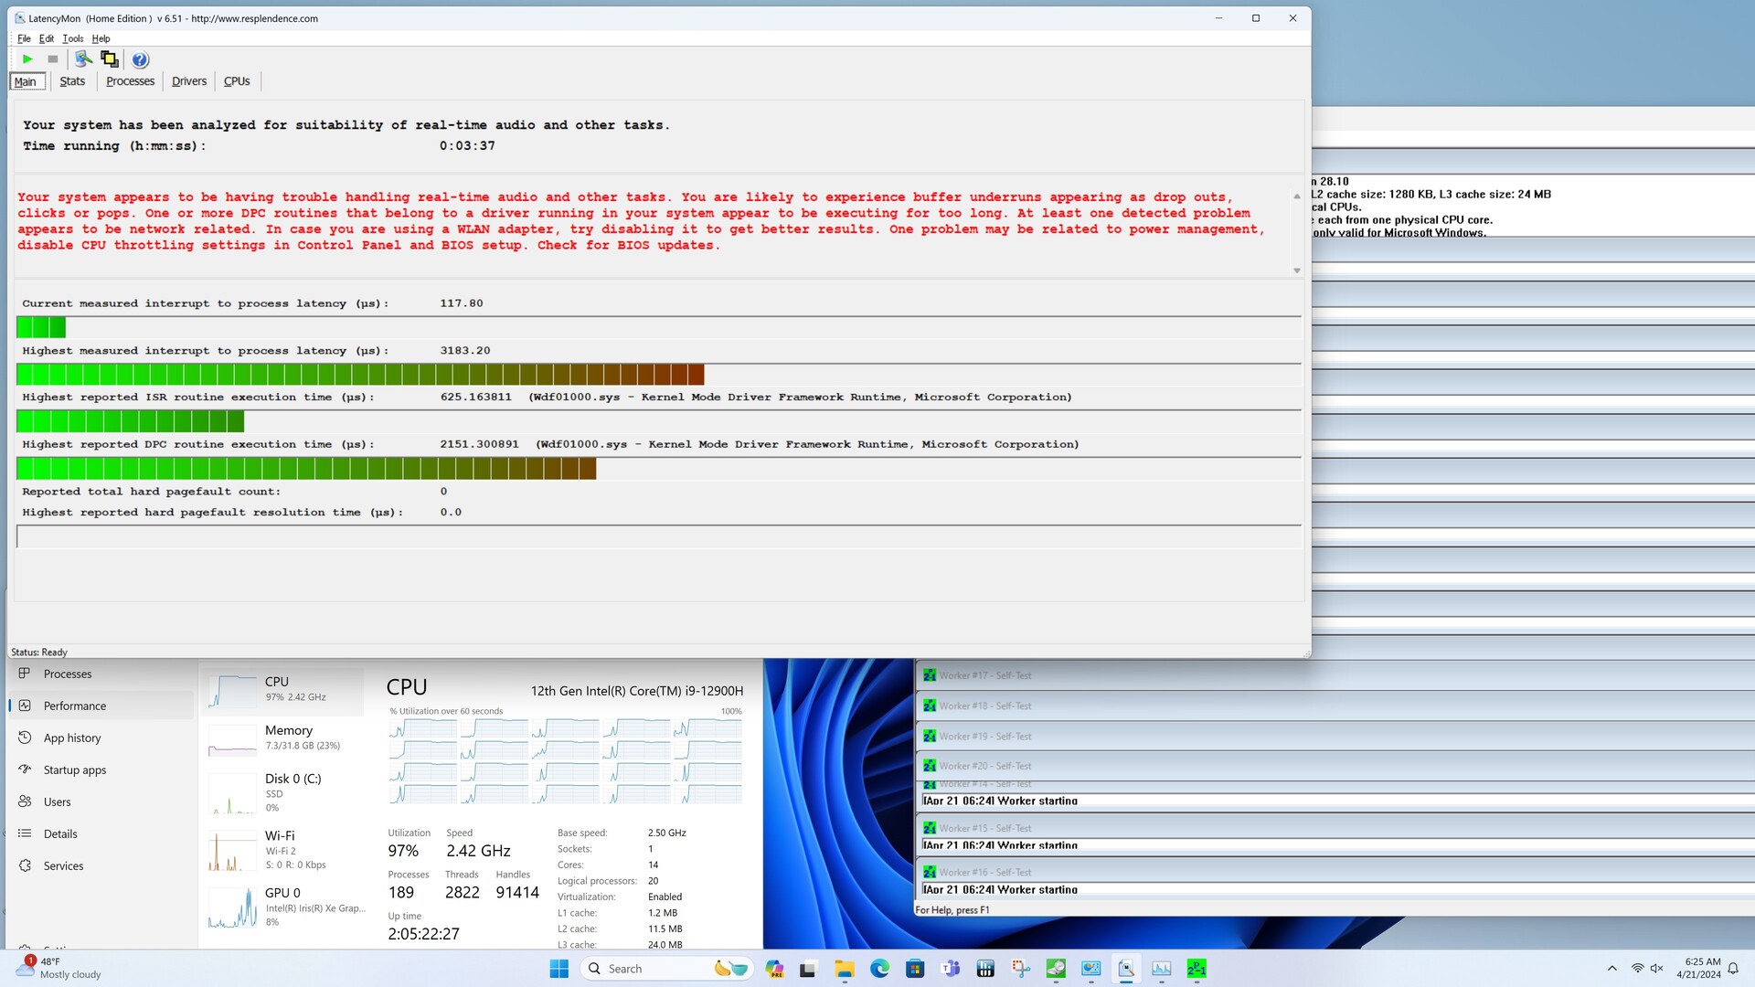Start monitoring with the green play icon
The height and width of the screenshot is (987, 1755).
27,59
